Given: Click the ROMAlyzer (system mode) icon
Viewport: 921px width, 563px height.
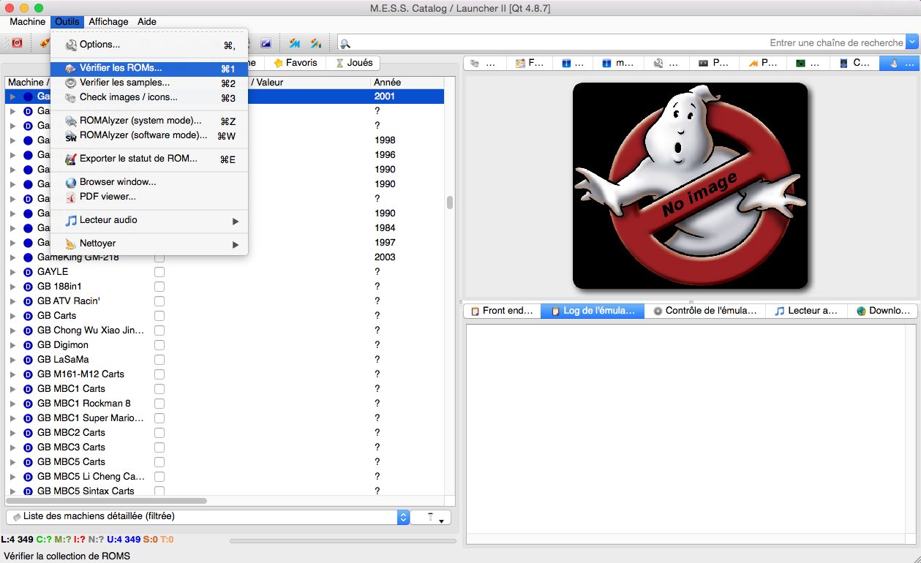Looking at the screenshot, I should point(71,121).
